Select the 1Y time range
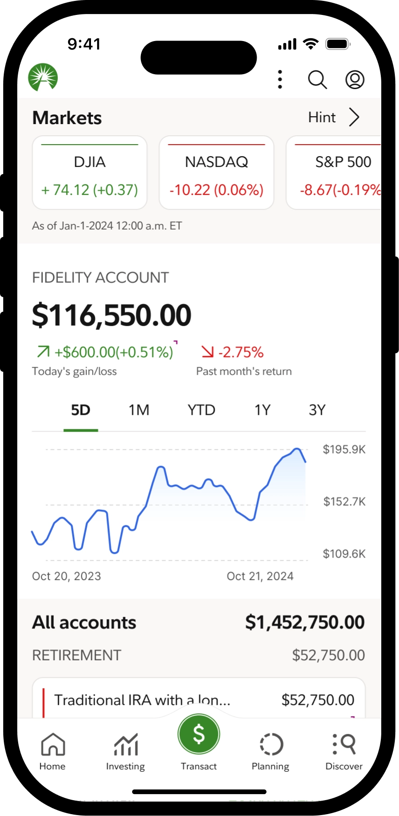This screenshot has width=399, height=816. [262, 410]
